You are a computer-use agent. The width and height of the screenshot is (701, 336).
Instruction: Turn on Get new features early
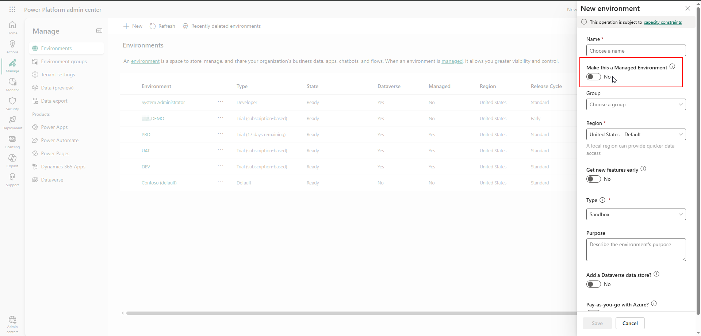(593, 179)
